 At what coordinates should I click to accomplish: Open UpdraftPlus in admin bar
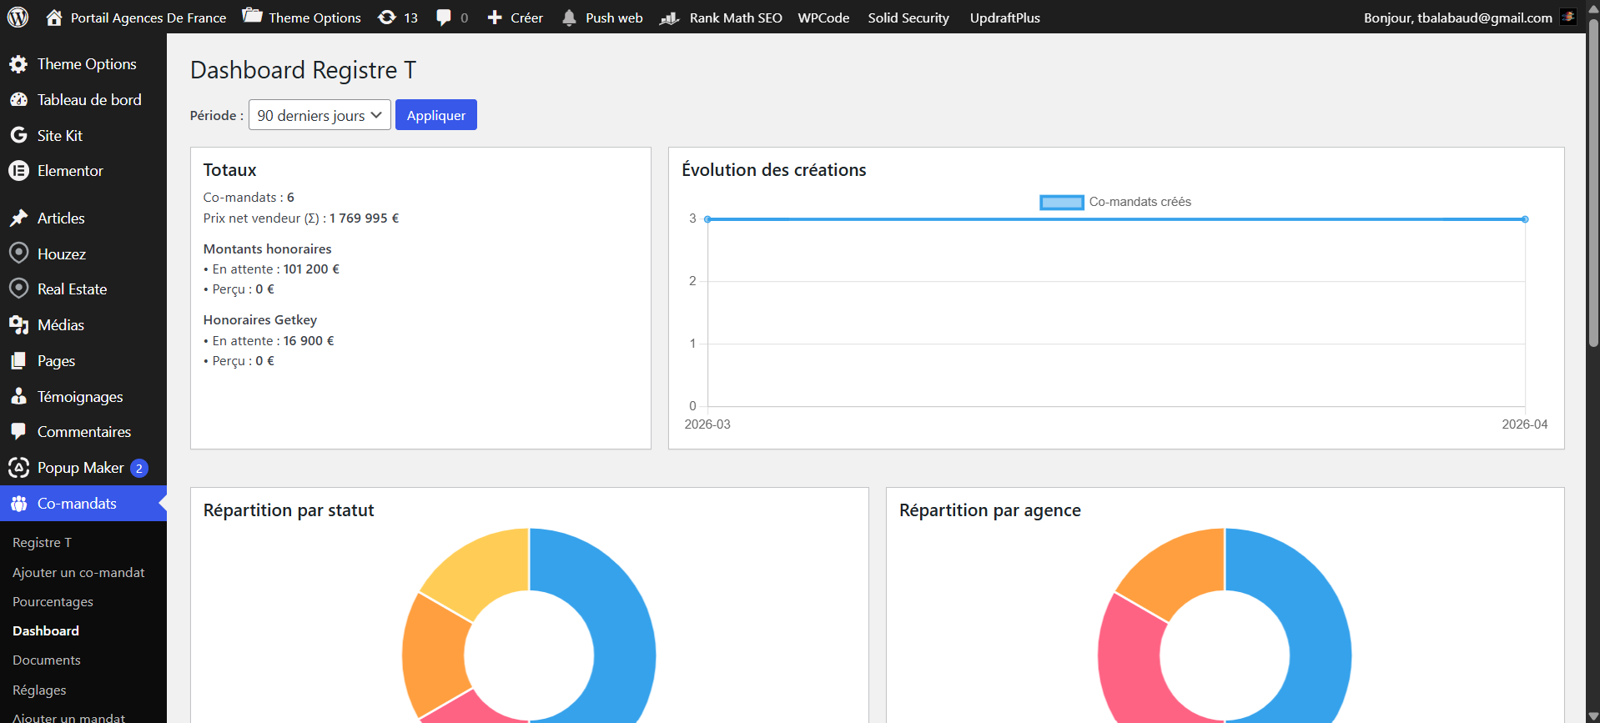(x=1004, y=18)
